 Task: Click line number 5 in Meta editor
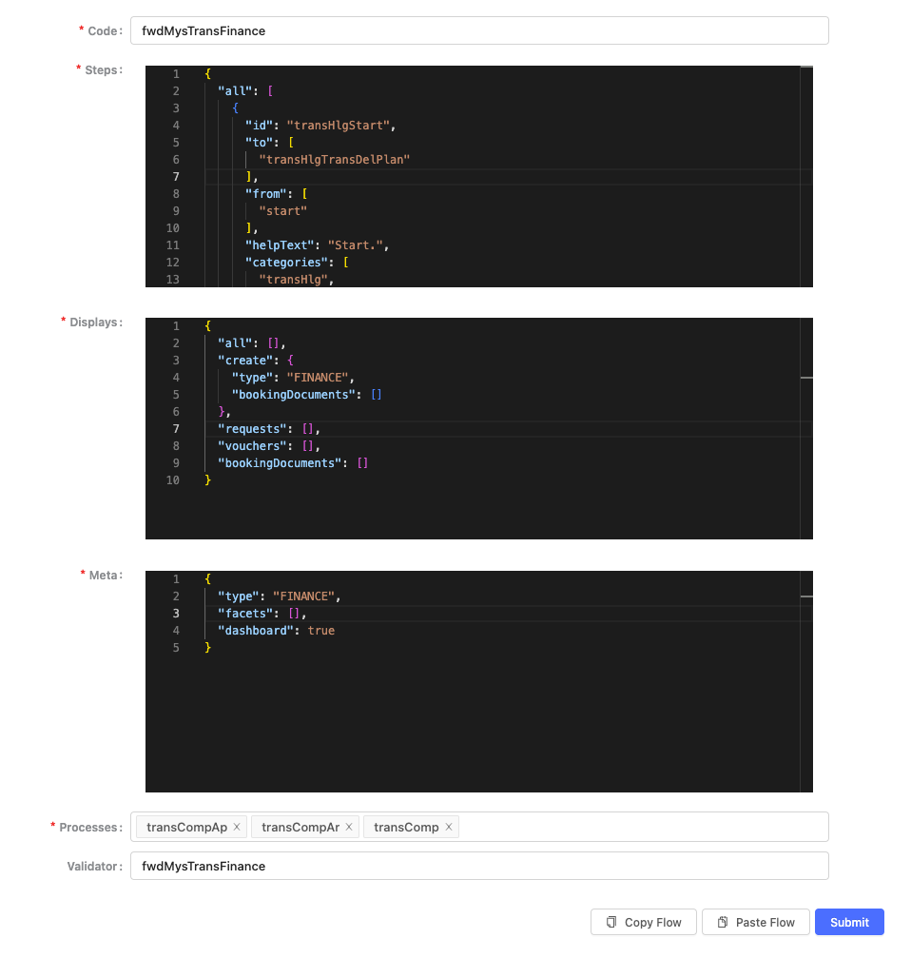point(176,648)
